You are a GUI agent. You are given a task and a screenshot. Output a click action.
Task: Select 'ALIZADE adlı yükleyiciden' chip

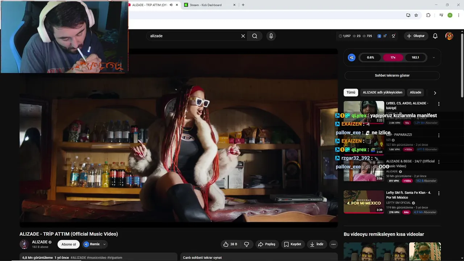click(x=382, y=92)
